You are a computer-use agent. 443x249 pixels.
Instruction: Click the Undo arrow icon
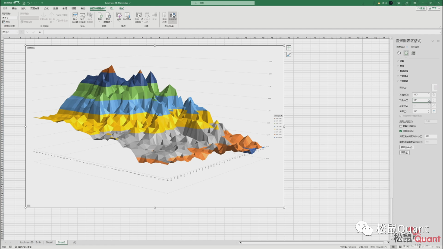coord(28,3)
